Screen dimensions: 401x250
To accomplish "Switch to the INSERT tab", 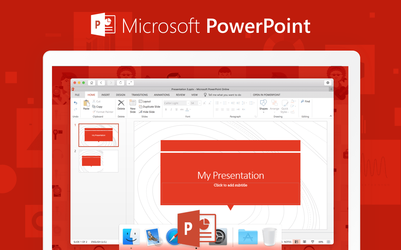I will [106, 95].
